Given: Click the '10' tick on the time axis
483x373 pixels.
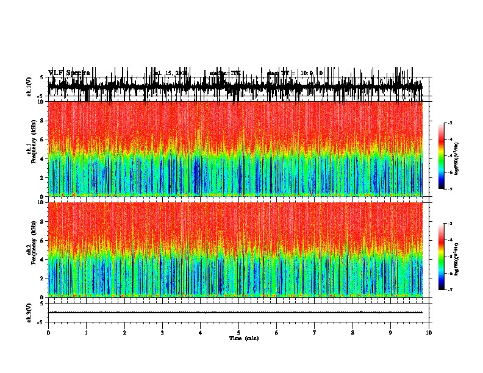Looking at the screenshot, I should coord(429,333).
